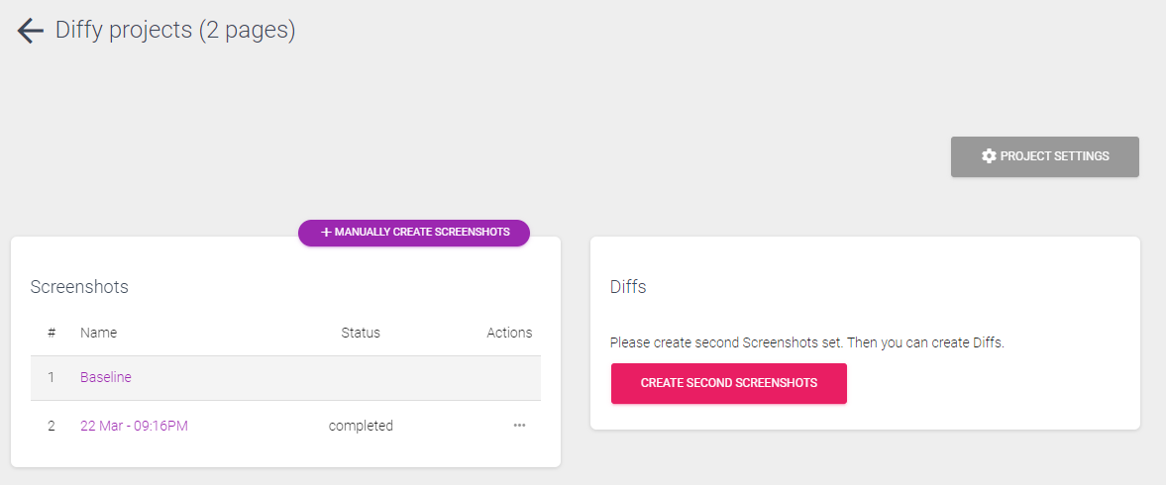Image resolution: width=1166 pixels, height=485 pixels.
Task: Click the Diffy projects (2 pages) title
Action: point(175,31)
